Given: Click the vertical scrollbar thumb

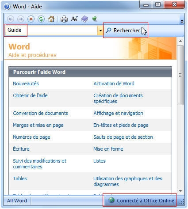Looking at the screenshot, I should (180, 75).
